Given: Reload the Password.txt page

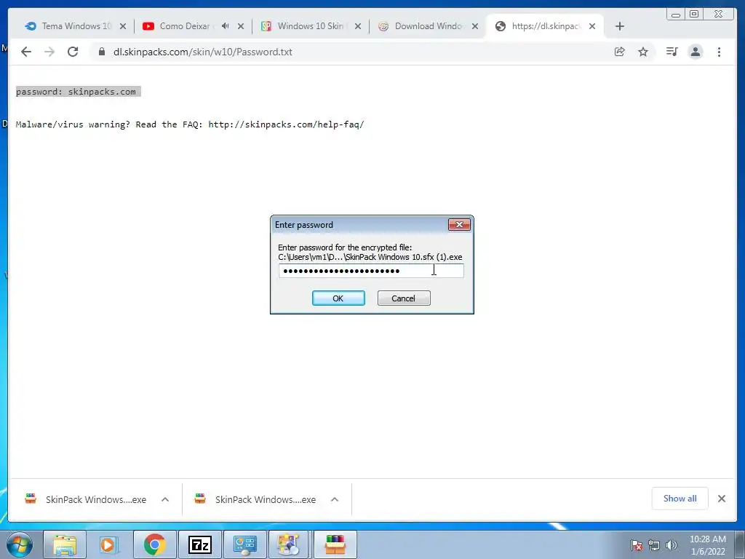Looking at the screenshot, I should click(x=73, y=52).
